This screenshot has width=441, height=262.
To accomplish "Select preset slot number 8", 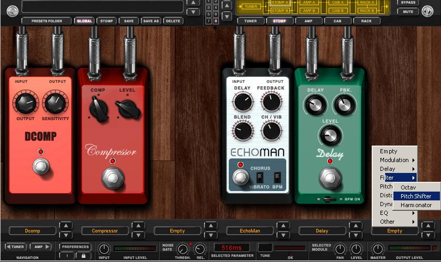I will pyautogui.click(x=216, y=21).
